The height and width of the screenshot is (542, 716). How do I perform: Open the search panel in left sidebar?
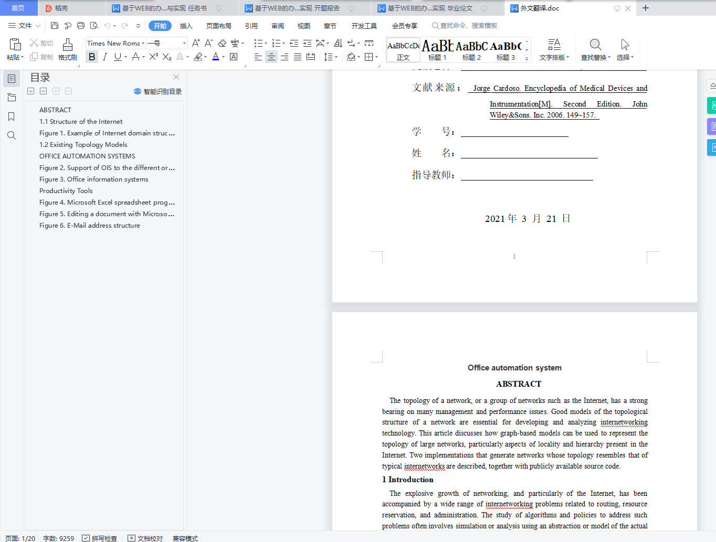[x=12, y=135]
